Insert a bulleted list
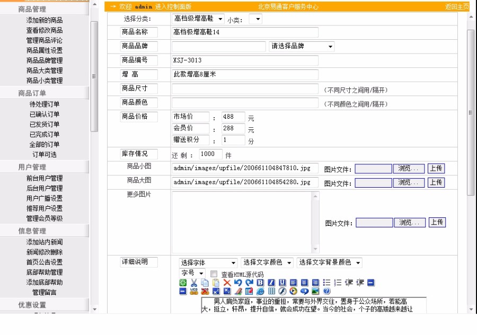The width and height of the screenshot is (477, 335). pos(326,283)
